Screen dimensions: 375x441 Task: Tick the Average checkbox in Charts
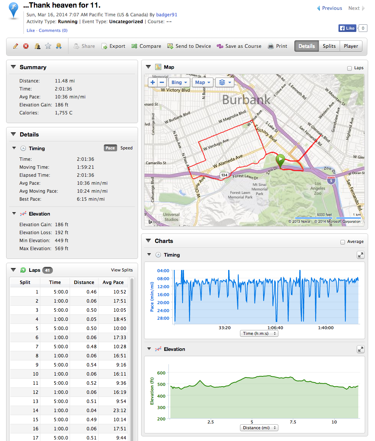coord(343,242)
